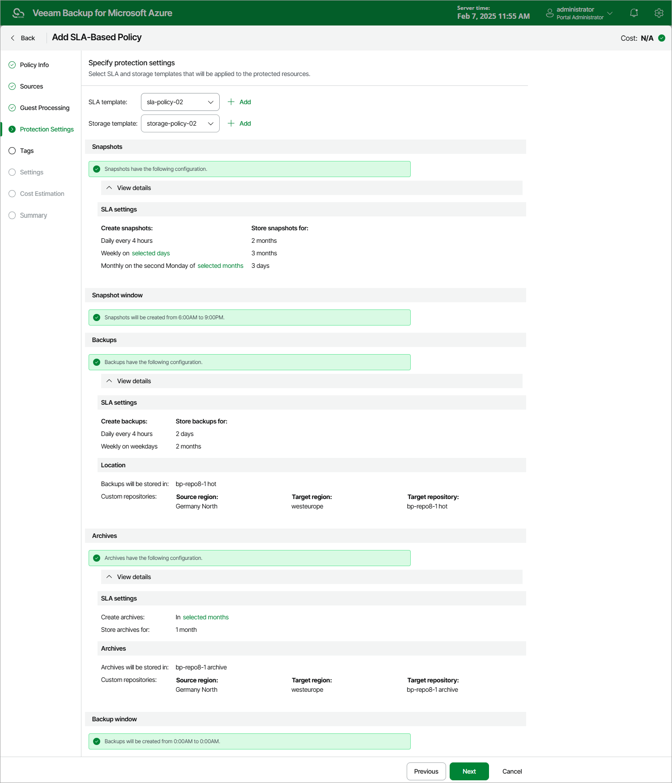Viewport: 672px width, 783px height.
Task: Click the check icon in backup window banner
Action: pos(97,741)
